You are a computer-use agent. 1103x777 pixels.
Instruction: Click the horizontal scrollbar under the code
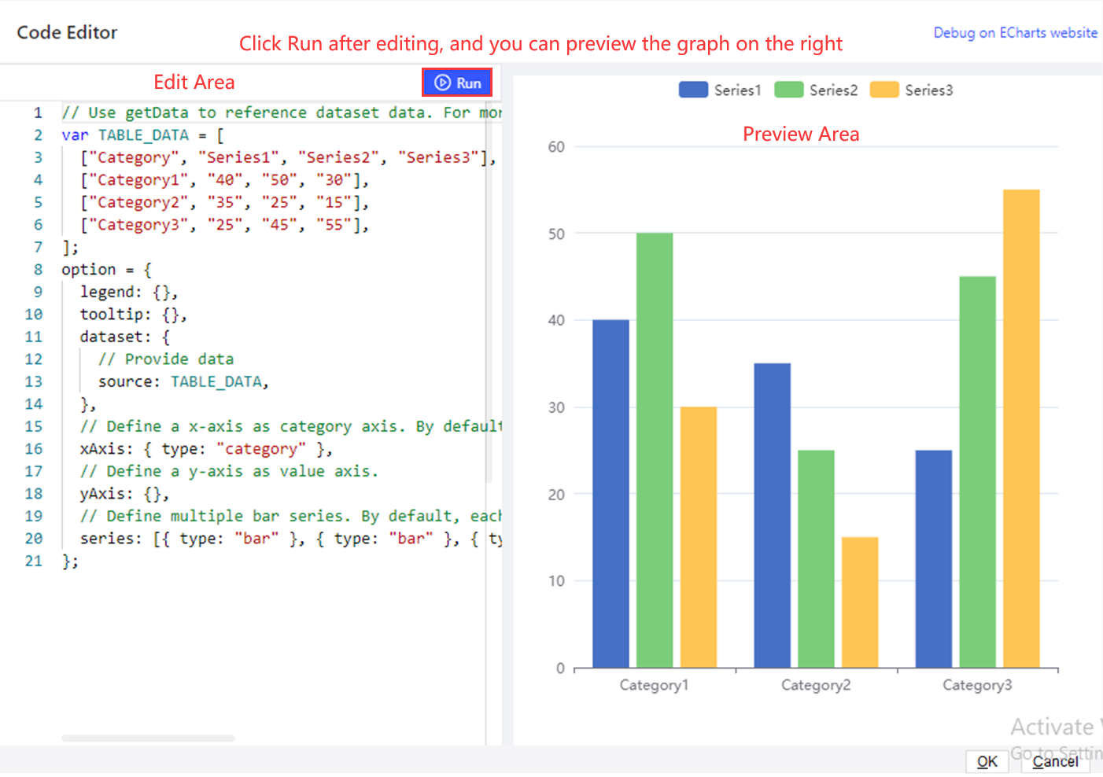148,738
